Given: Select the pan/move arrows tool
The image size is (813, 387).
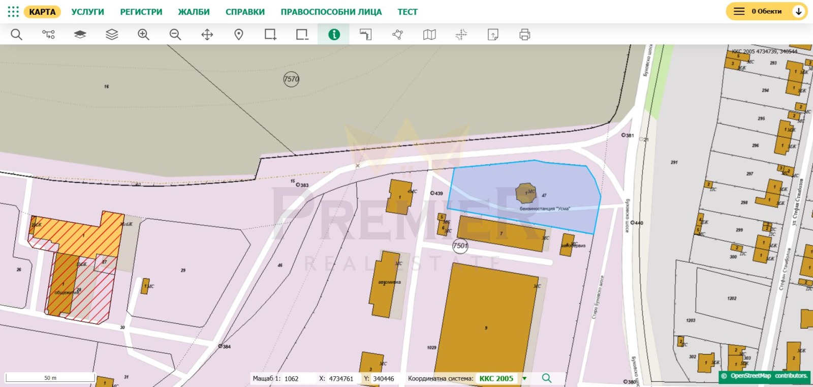Looking at the screenshot, I should point(207,35).
